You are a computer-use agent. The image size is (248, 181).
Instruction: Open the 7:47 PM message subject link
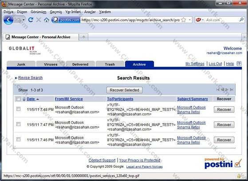(x=191, y=125)
